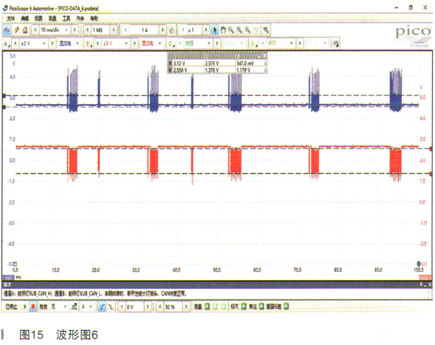The height and width of the screenshot is (345, 435).
Task: Open the advanced trigger settings icon
Action: point(74,307)
